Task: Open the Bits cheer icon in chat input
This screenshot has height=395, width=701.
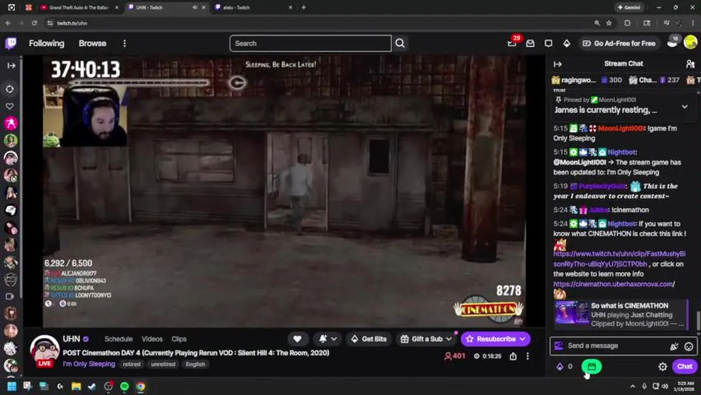Action: point(674,346)
